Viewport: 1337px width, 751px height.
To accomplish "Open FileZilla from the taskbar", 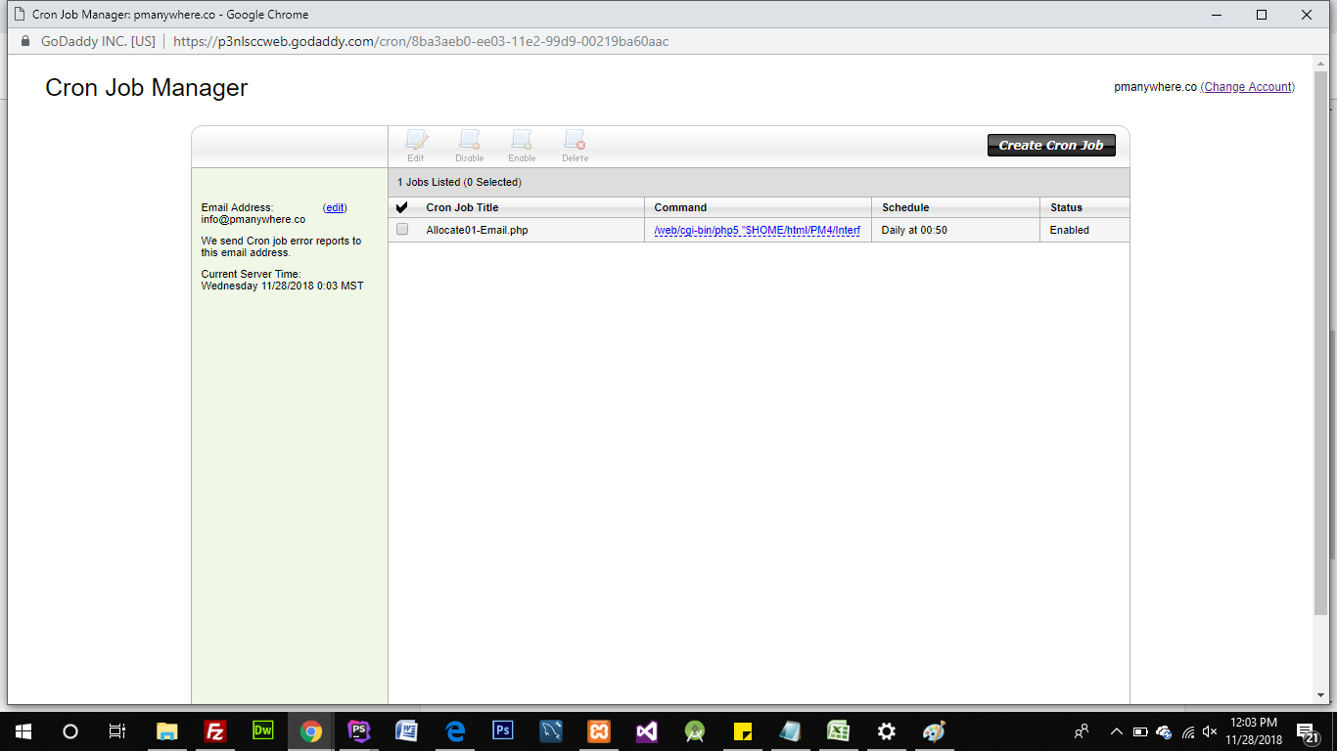I will 215,730.
